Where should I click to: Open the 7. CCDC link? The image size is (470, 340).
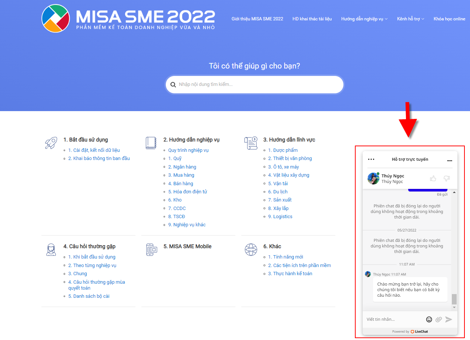coord(177,209)
